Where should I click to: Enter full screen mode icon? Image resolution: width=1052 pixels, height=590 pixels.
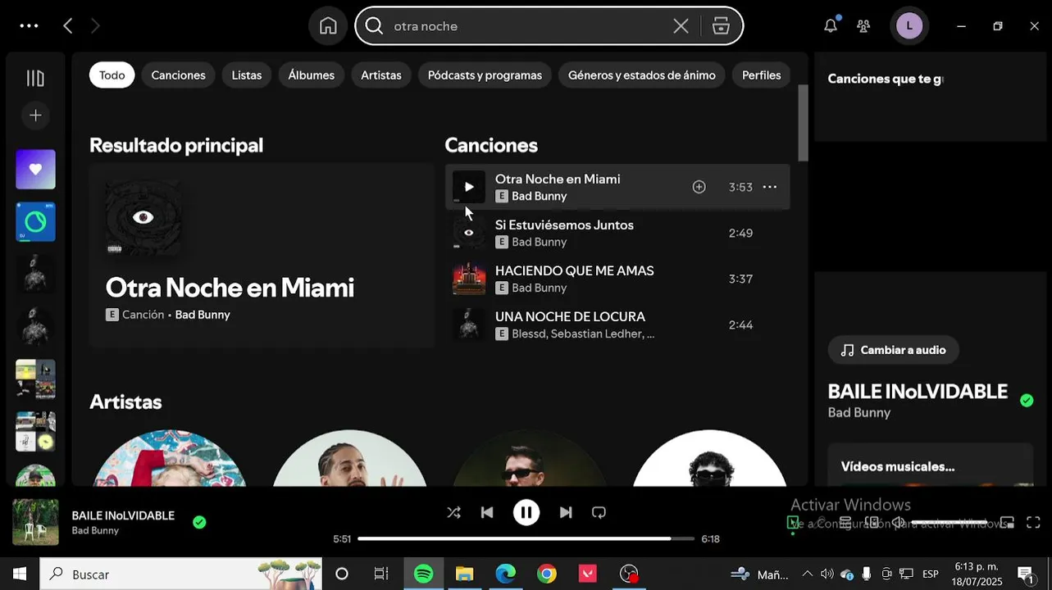(1034, 523)
